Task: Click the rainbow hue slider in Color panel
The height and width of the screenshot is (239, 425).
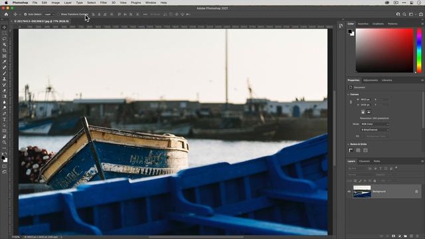Action: (x=419, y=50)
